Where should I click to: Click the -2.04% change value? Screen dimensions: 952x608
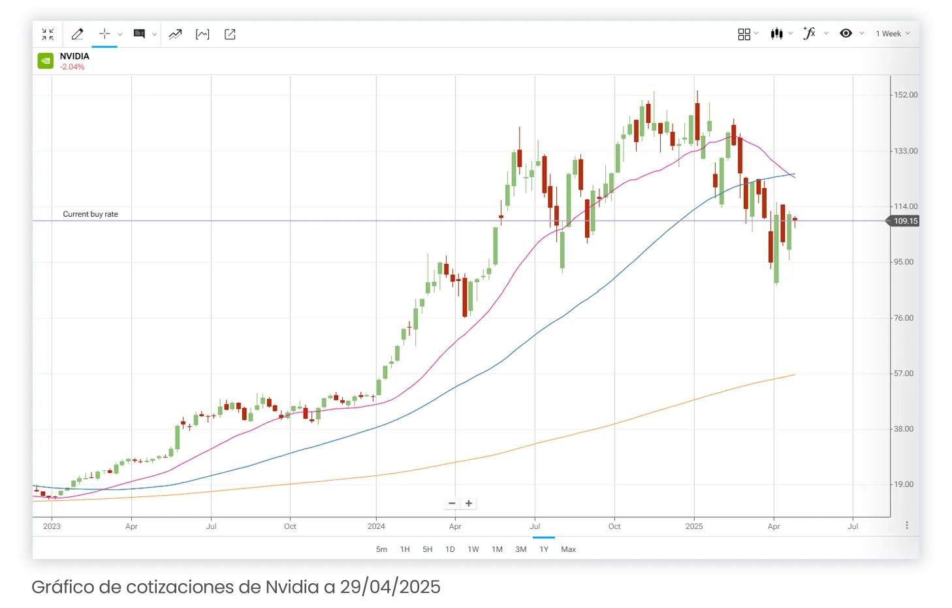[72, 67]
